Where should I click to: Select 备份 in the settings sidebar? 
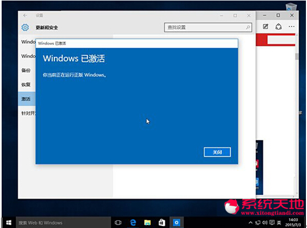[x=26, y=70]
